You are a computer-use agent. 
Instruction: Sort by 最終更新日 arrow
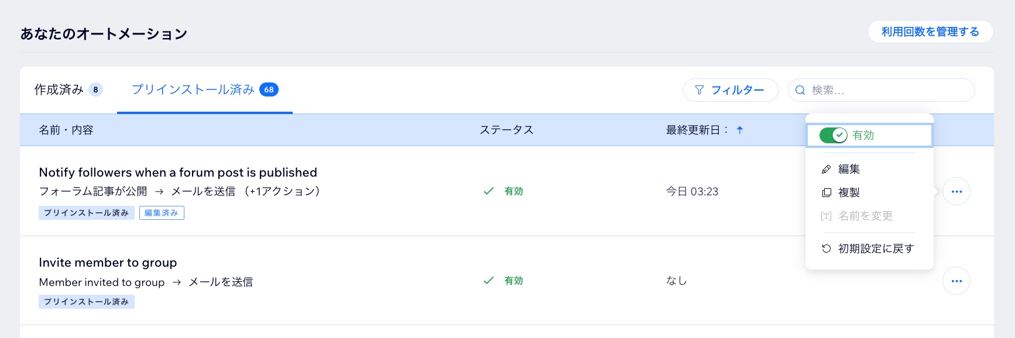tap(740, 130)
